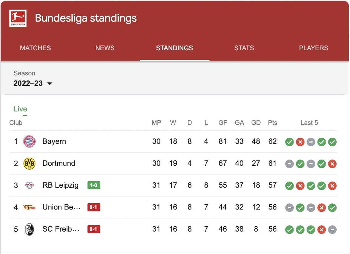The height and width of the screenshot is (254, 350).
Task: Open the NEWS section
Action: click(x=105, y=48)
